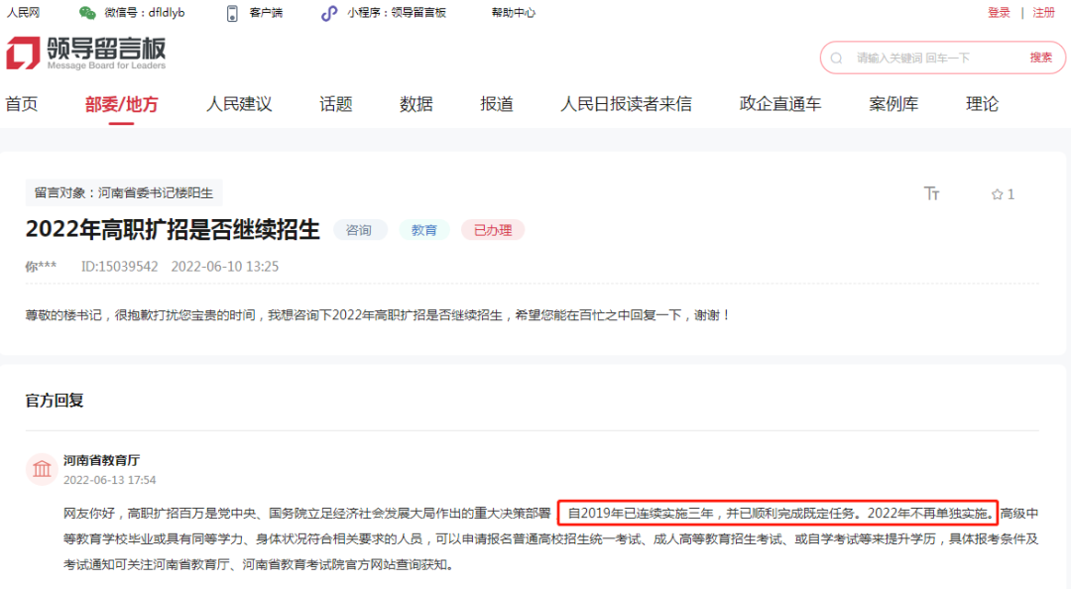The image size is (1071, 589).
Task: Toggle the star favorite on this post
Action: click(996, 194)
